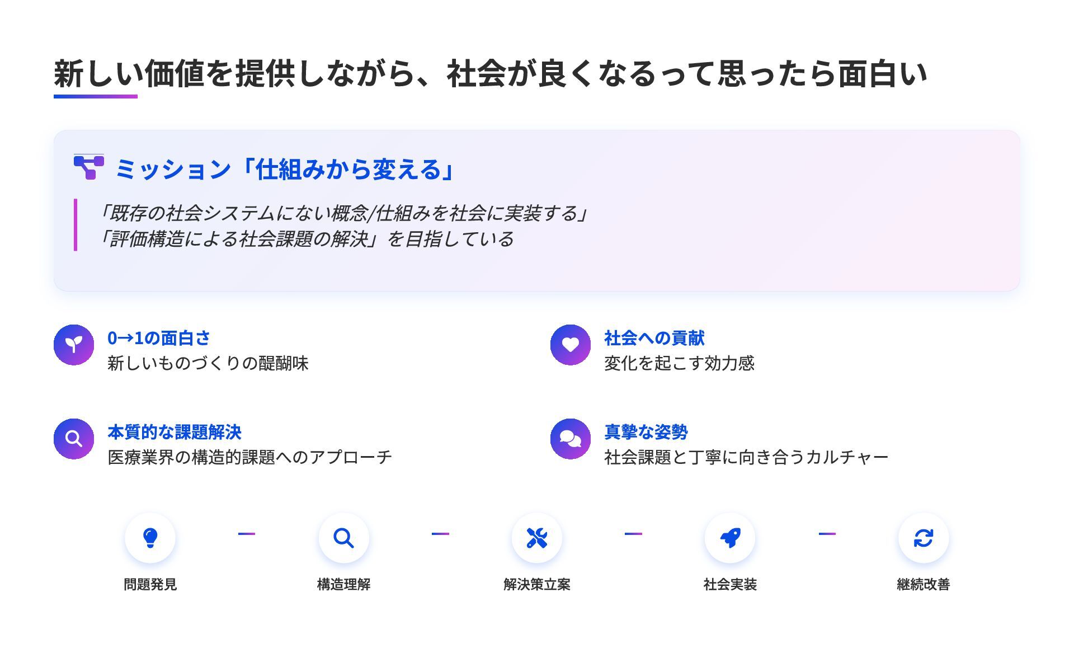
Task: Click the lightbulb icon above 問題発見
Action: [x=150, y=538]
